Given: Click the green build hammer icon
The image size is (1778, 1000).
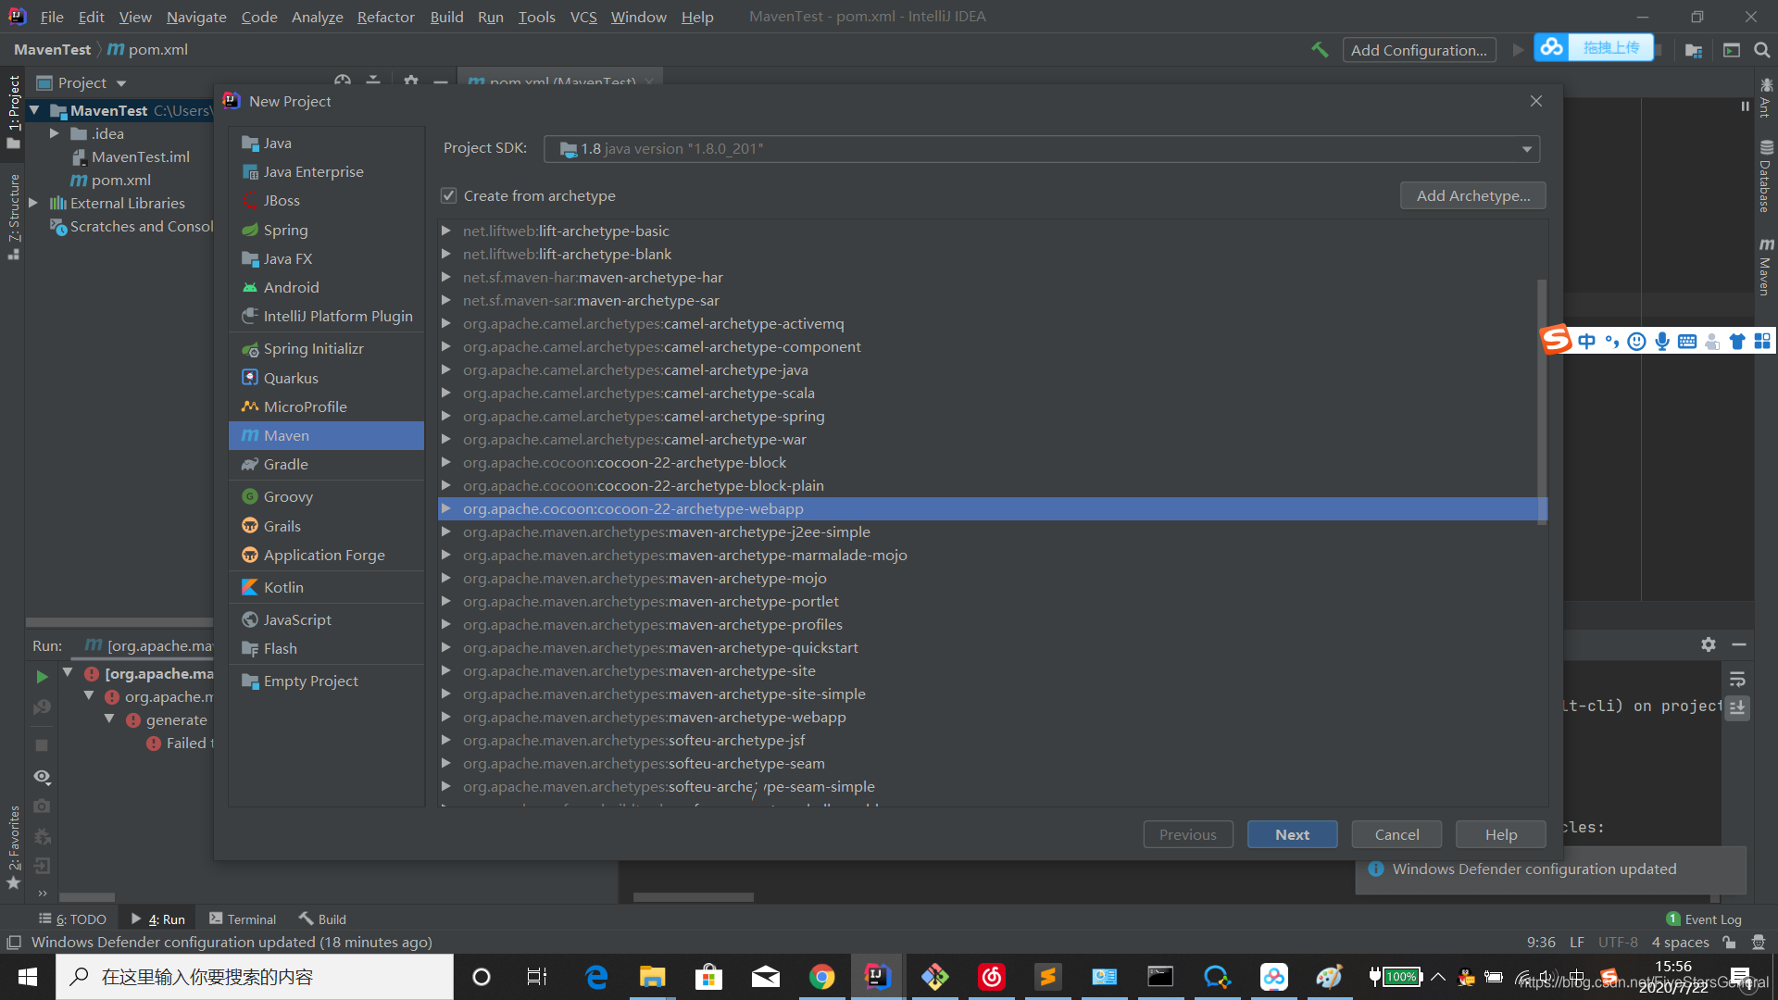Looking at the screenshot, I should [1320, 50].
